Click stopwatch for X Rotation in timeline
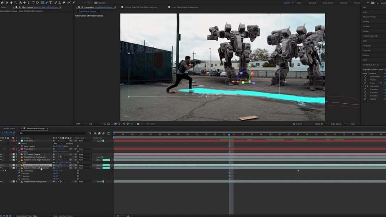 [x=19, y=174]
